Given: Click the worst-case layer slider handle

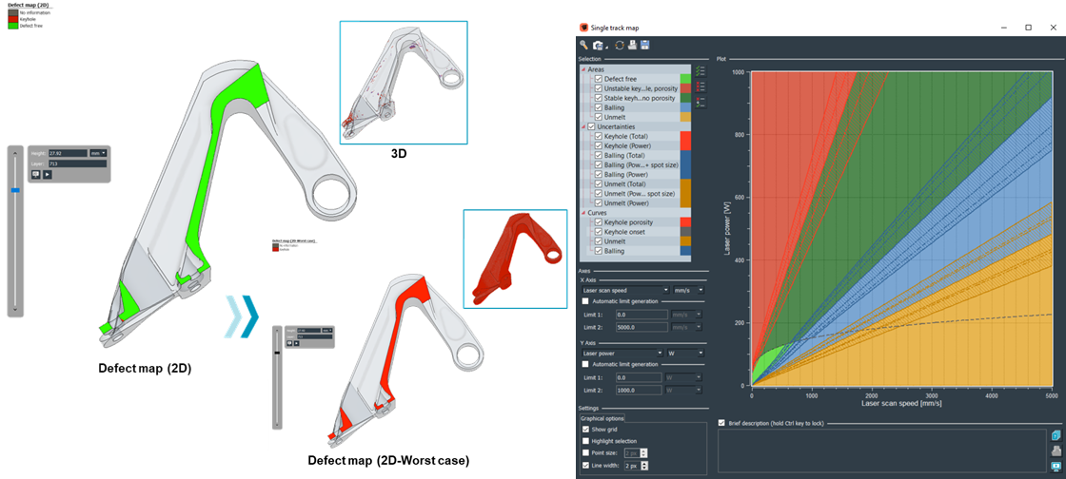Looking at the screenshot, I should click(277, 353).
